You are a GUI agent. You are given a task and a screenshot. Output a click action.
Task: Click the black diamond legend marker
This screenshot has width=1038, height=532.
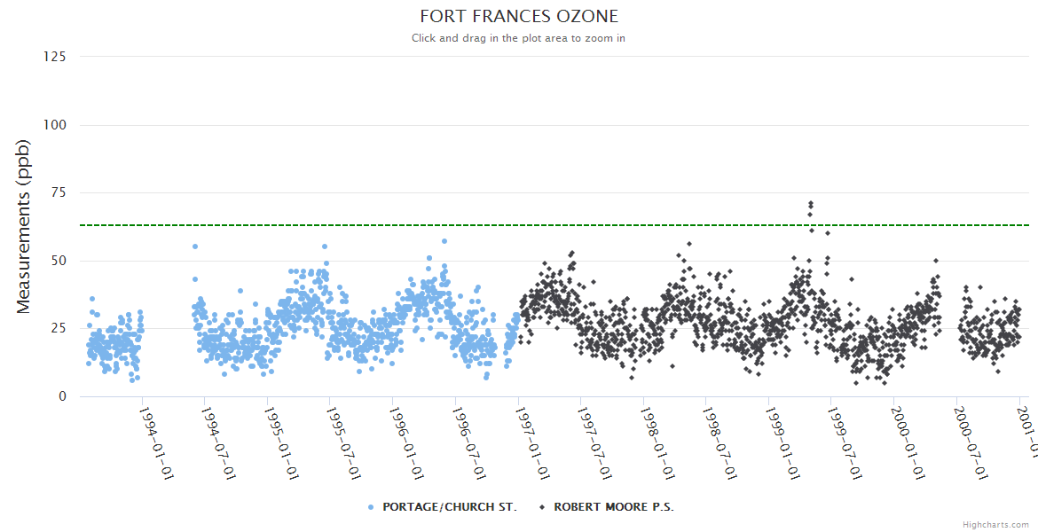(x=541, y=507)
